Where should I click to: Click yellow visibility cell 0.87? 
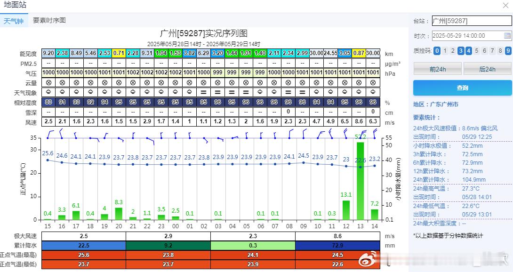point(359,53)
